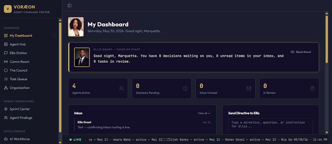The width and height of the screenshot is (332, 144).
Task: Click the Inbox panel heading
Action: tap(78, 113)
